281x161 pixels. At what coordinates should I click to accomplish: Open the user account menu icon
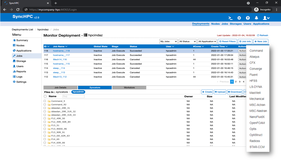point(266,18)
